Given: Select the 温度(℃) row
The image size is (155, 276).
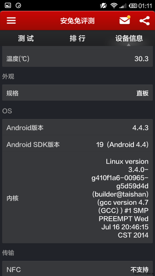Looking at the screenshot, I should pyautogui.click(x=77, y=59).
